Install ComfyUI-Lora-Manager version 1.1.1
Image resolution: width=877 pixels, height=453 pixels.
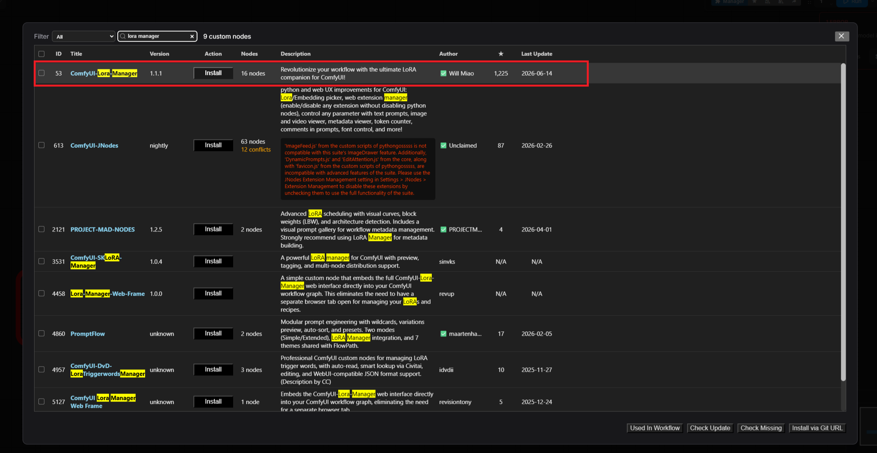point(213,73)
